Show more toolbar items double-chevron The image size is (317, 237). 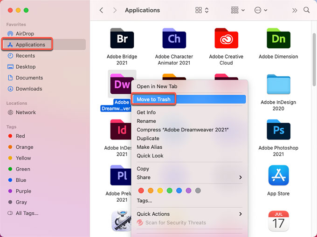295,10
